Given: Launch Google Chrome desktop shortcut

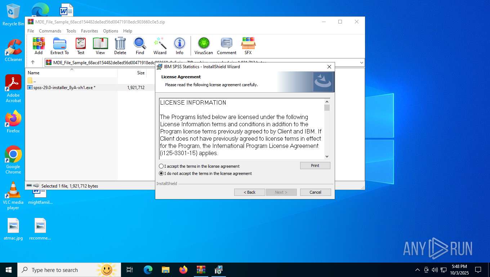Looking at the screenshot, I should pos(13,160).
